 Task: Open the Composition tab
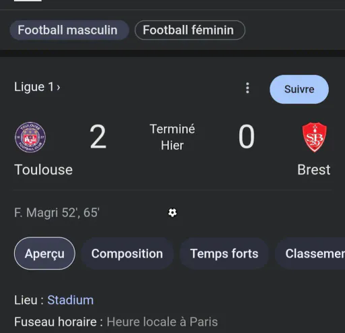tap(127, 253)
